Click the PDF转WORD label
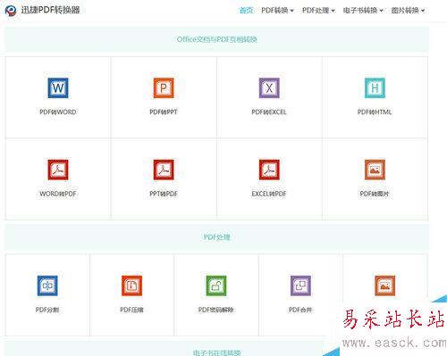The width and height of the screenshot is (447, 356). click(58, 112)
